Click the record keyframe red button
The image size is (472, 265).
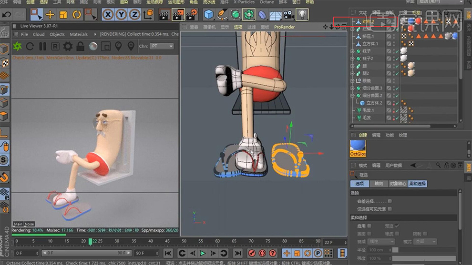pos(252,253)
